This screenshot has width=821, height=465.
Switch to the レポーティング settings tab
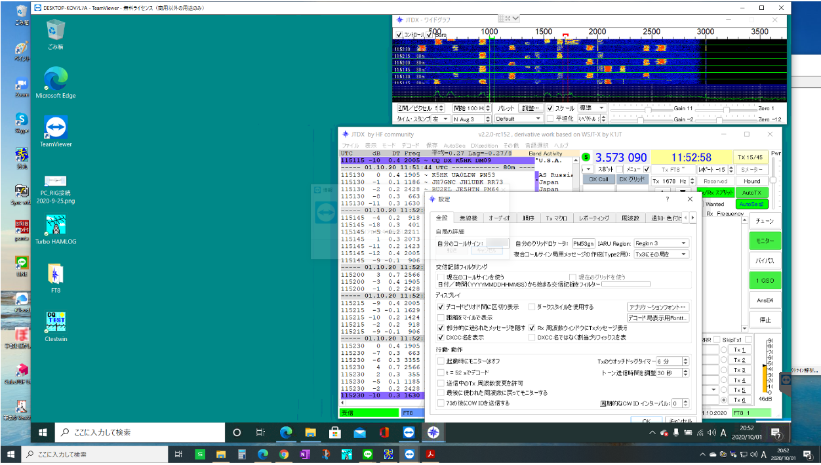click(594, 218)
